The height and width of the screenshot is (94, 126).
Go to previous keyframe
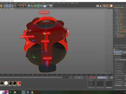[74, 78]
